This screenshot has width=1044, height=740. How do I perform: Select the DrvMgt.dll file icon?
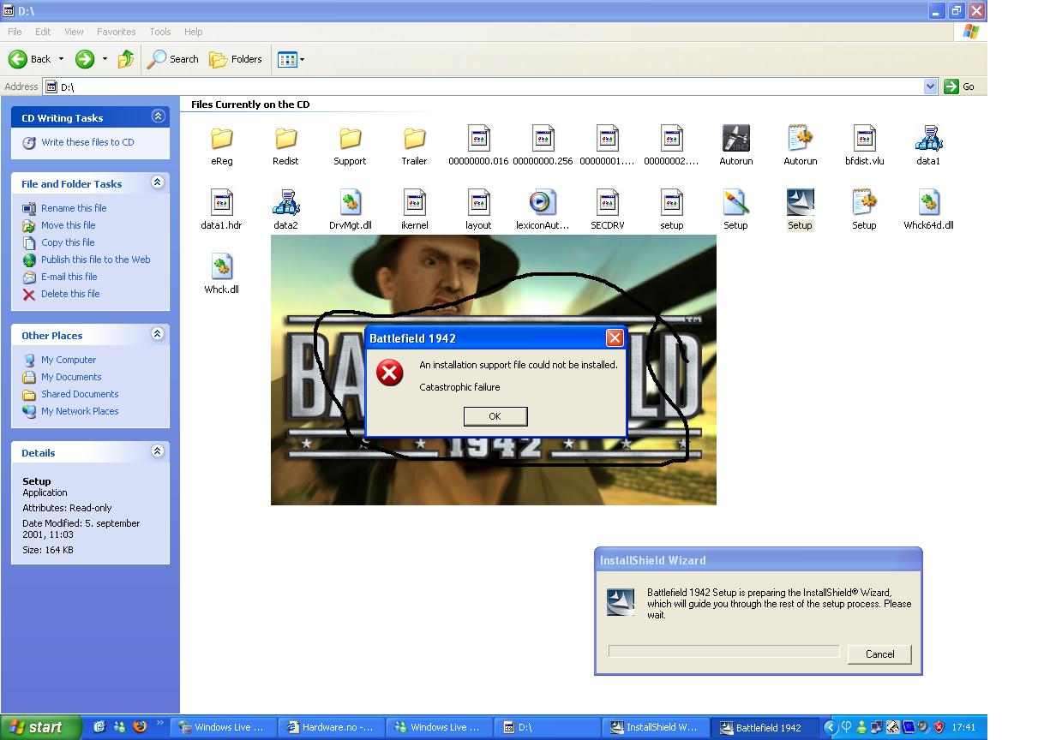click(350, 202)
